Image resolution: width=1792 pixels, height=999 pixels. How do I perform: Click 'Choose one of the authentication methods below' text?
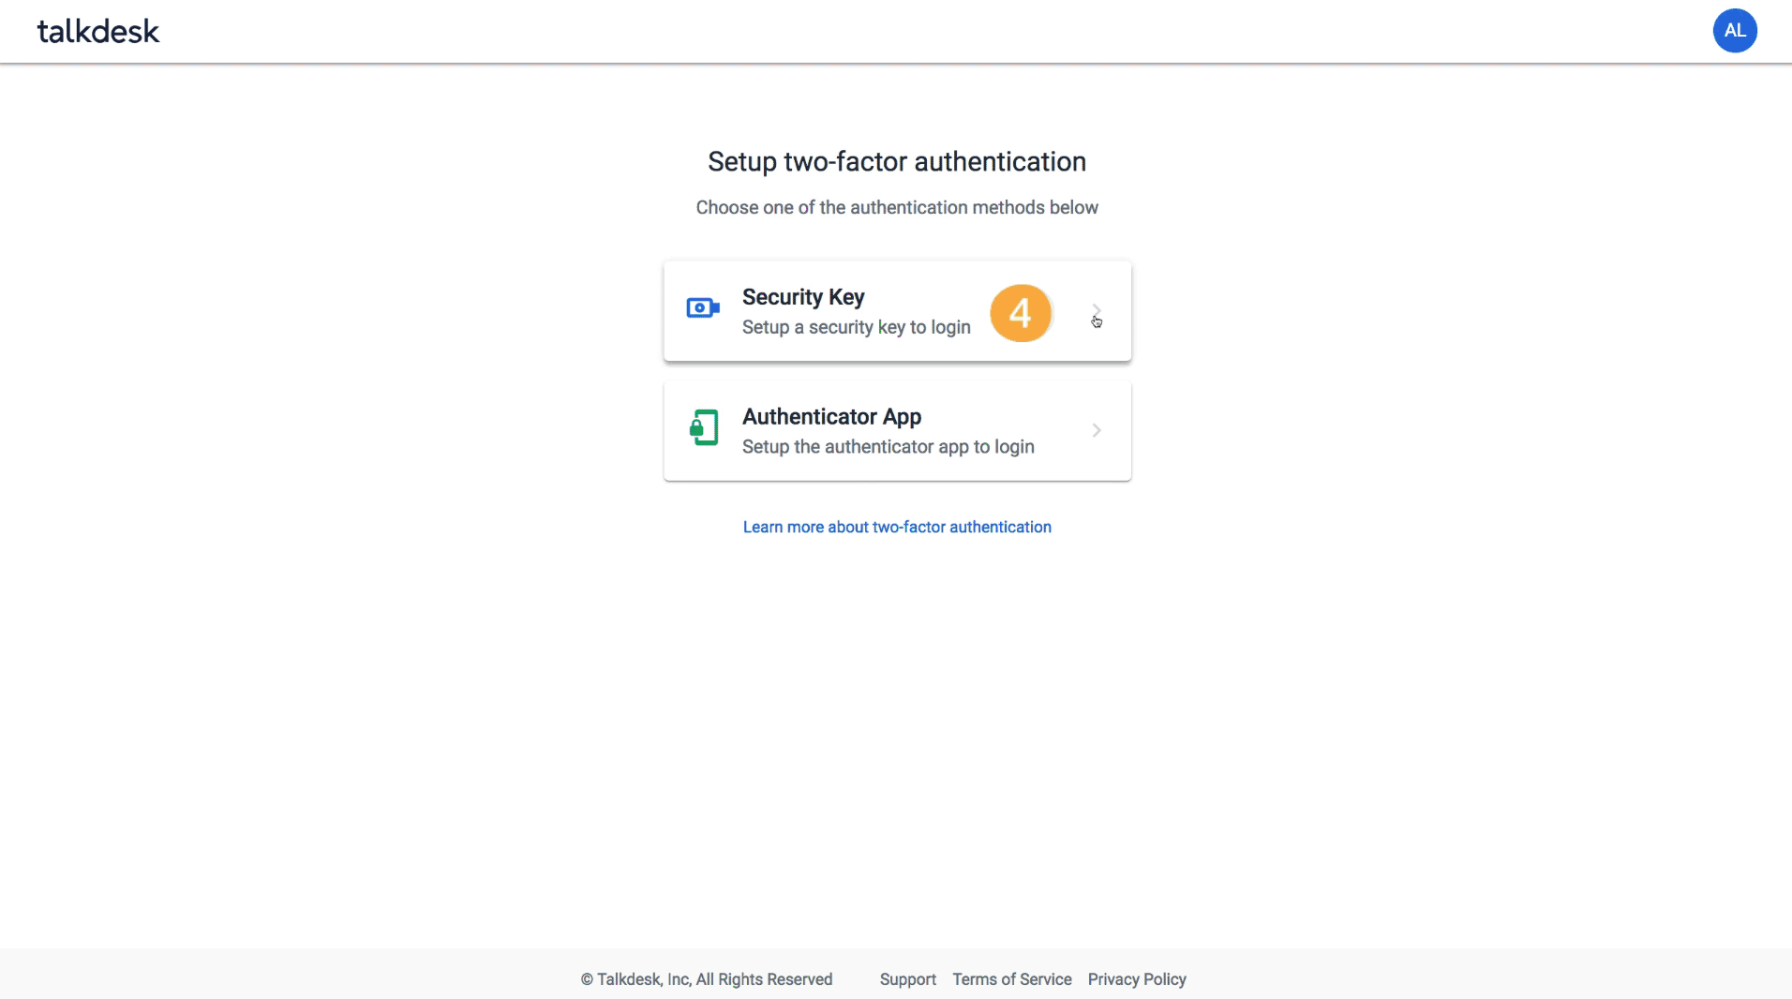[x=897, y=207]
